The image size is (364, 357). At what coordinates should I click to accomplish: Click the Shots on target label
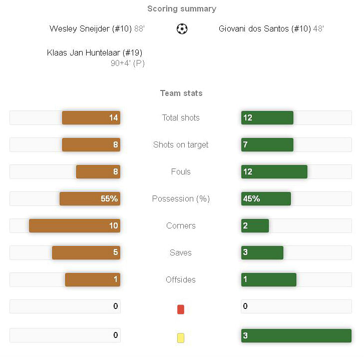click(181, 145)
